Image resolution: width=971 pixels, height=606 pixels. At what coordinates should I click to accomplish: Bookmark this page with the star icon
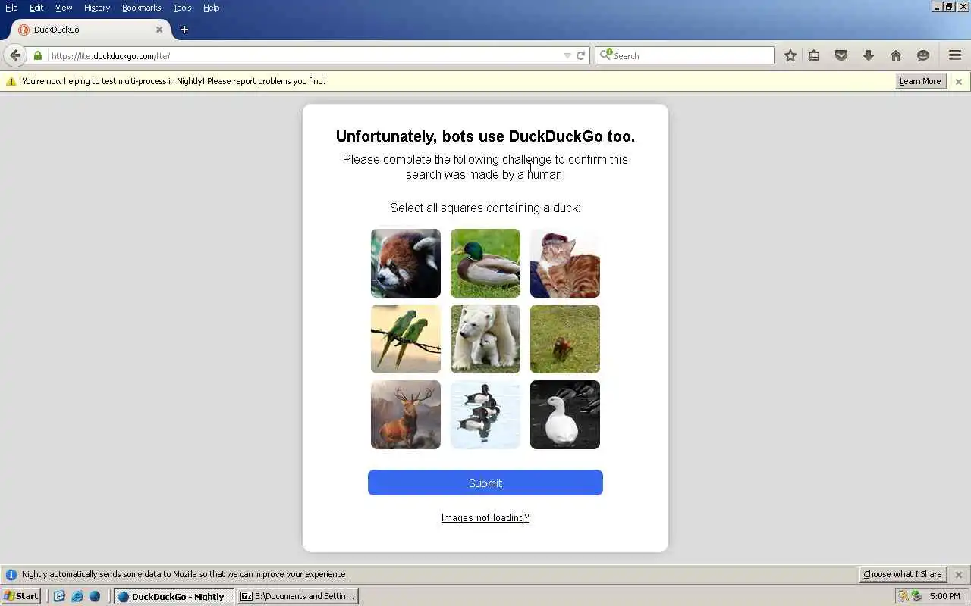[x=790, y=55]
